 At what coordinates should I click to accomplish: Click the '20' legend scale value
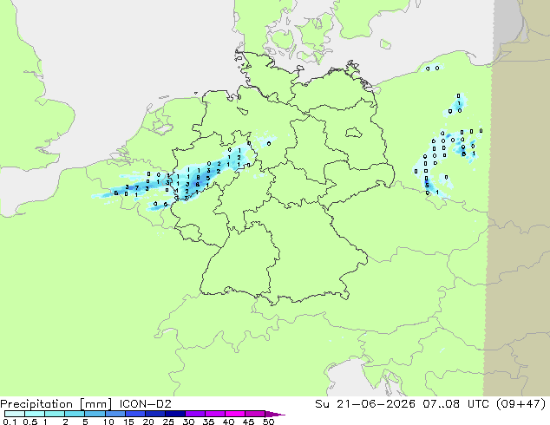click(x=148, y=422)
